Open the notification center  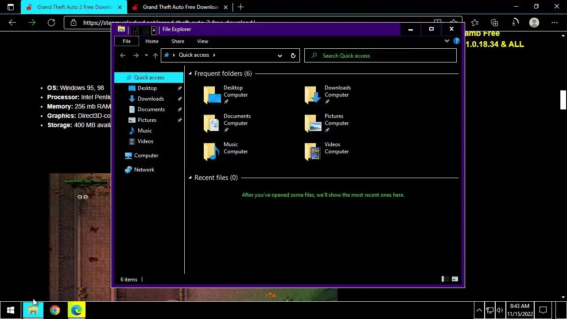click(543, 310)
